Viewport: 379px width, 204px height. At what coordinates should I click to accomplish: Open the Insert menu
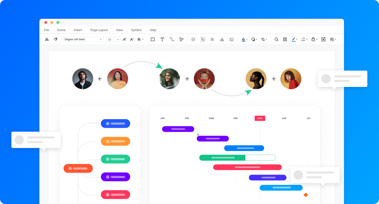78,30
